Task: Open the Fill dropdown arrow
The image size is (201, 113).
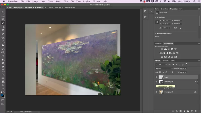Action: click(x=186, y=72)
